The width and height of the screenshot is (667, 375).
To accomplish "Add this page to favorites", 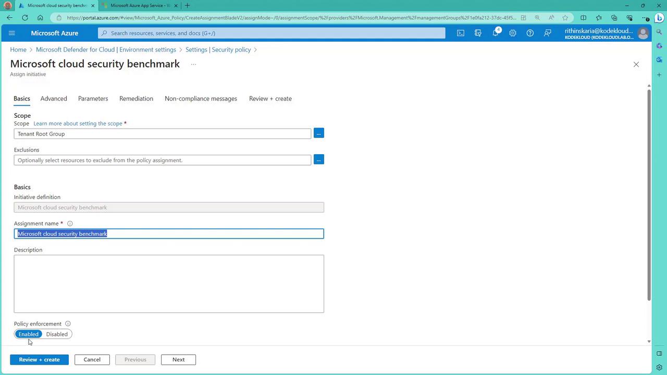I will [565, 18].
